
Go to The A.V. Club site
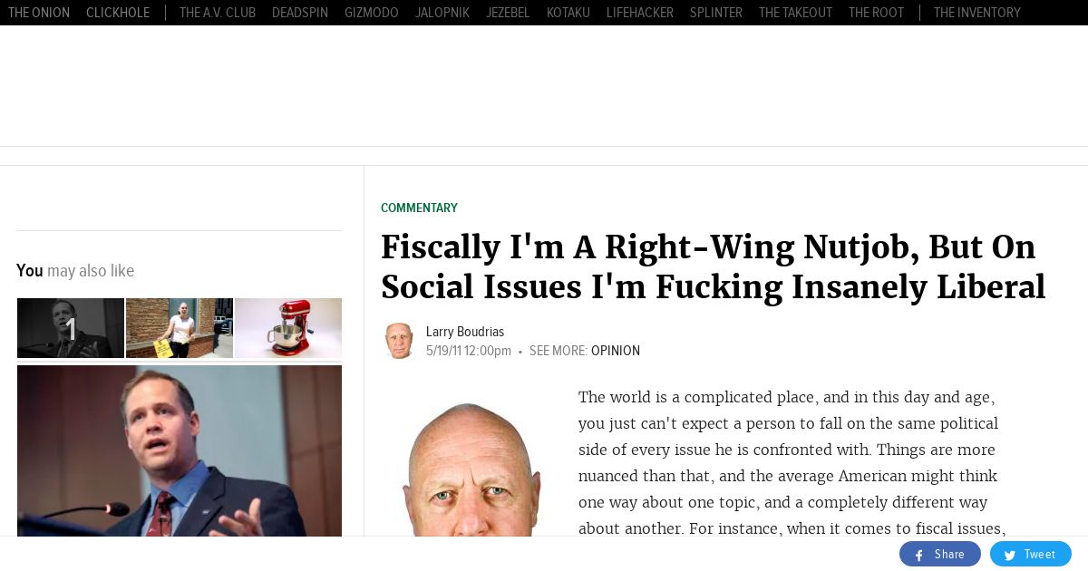(218, 13)
